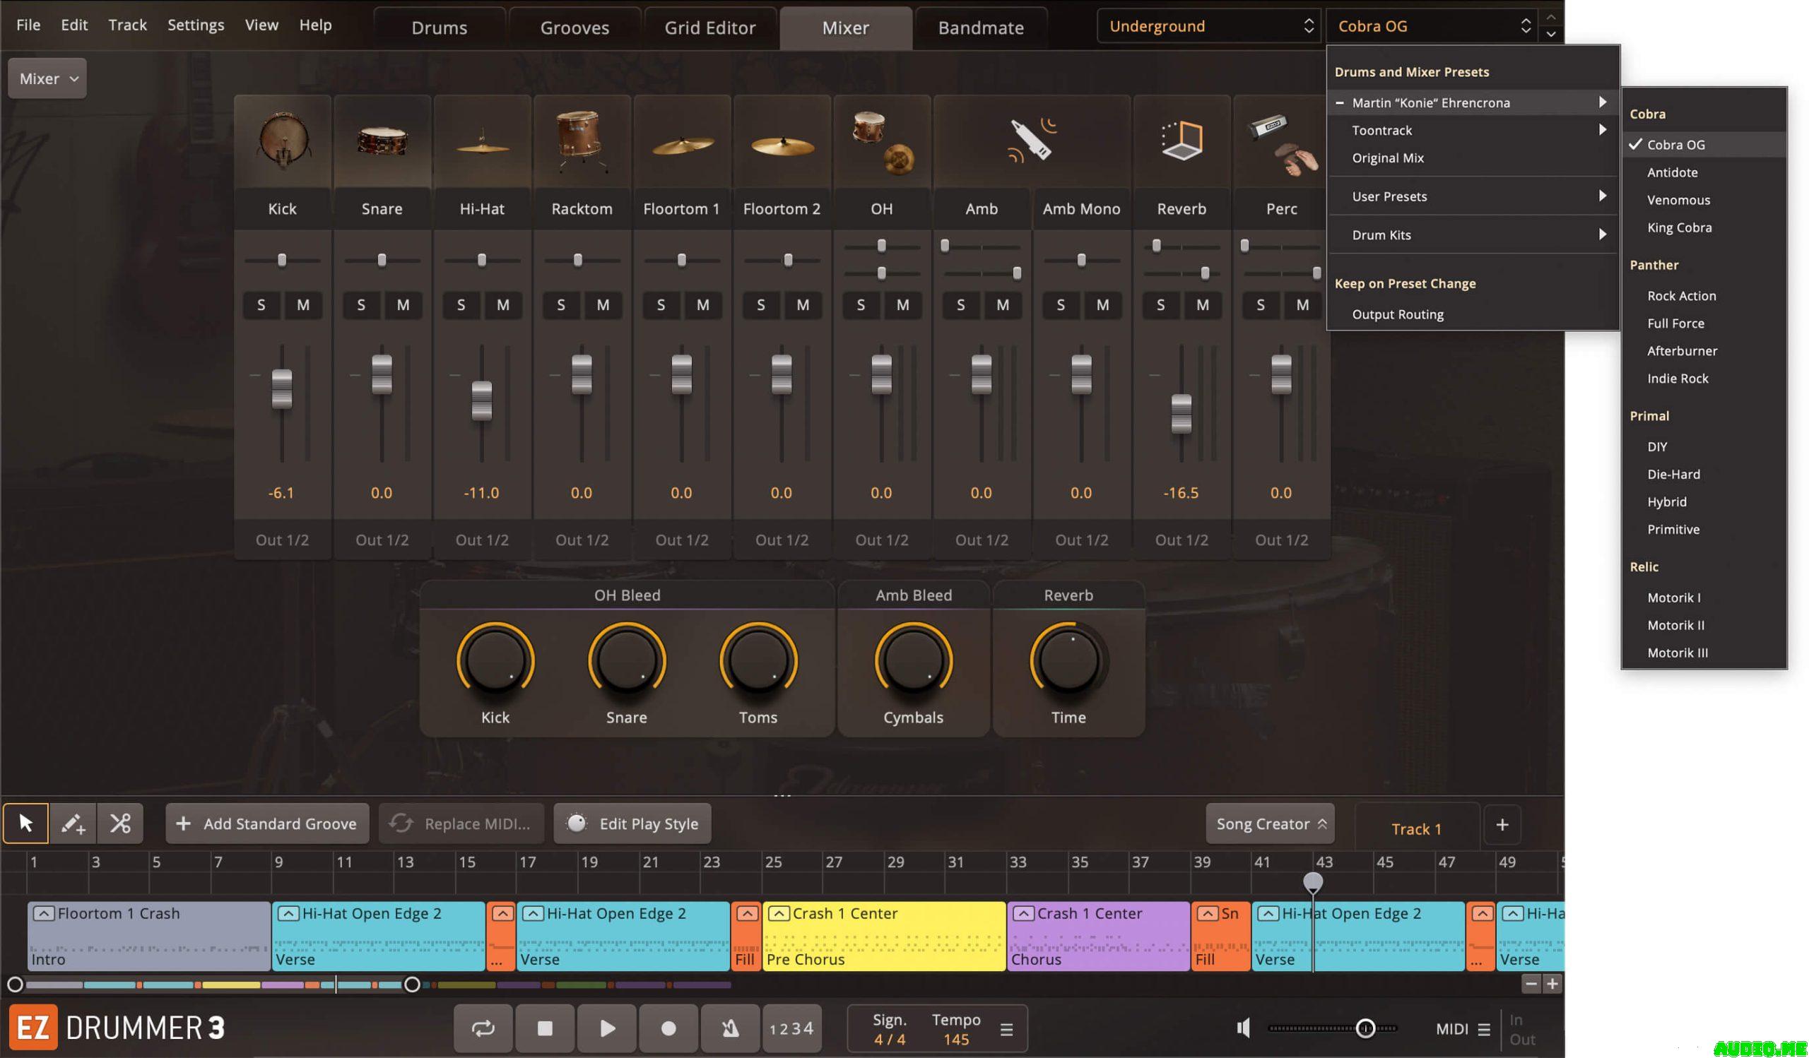This screenshot has height=1058, width=1809.
Task: Mute the Perc channel
Action: tap(1303, 305)
